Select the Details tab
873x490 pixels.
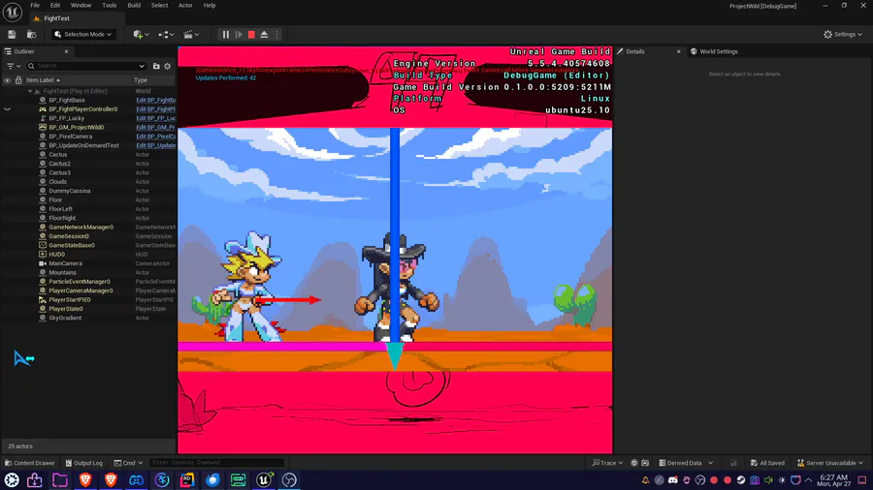pyautogui.click(x=634, y=51)
